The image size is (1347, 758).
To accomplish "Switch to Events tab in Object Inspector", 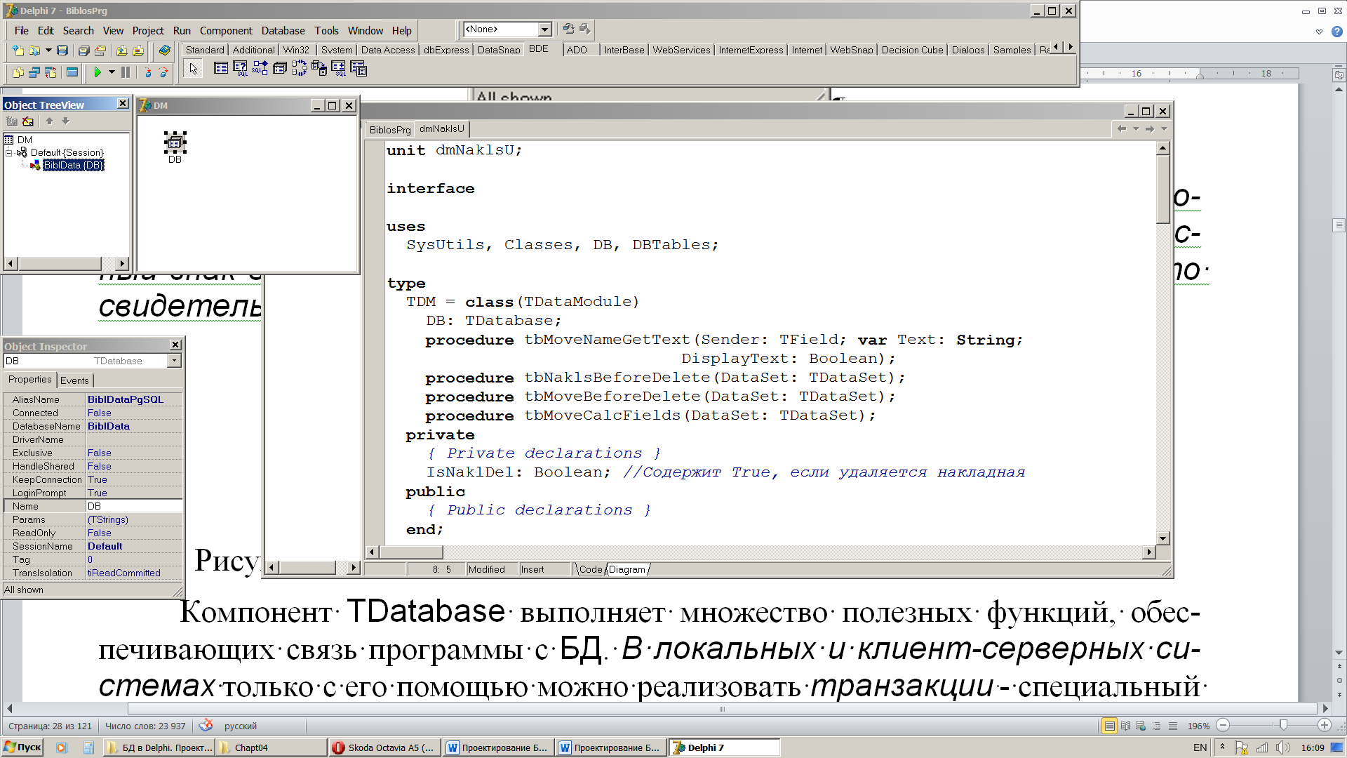I will [x=74, y=380].
